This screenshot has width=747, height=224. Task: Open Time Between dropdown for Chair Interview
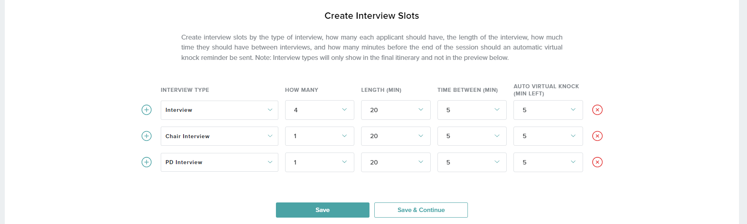472,136
